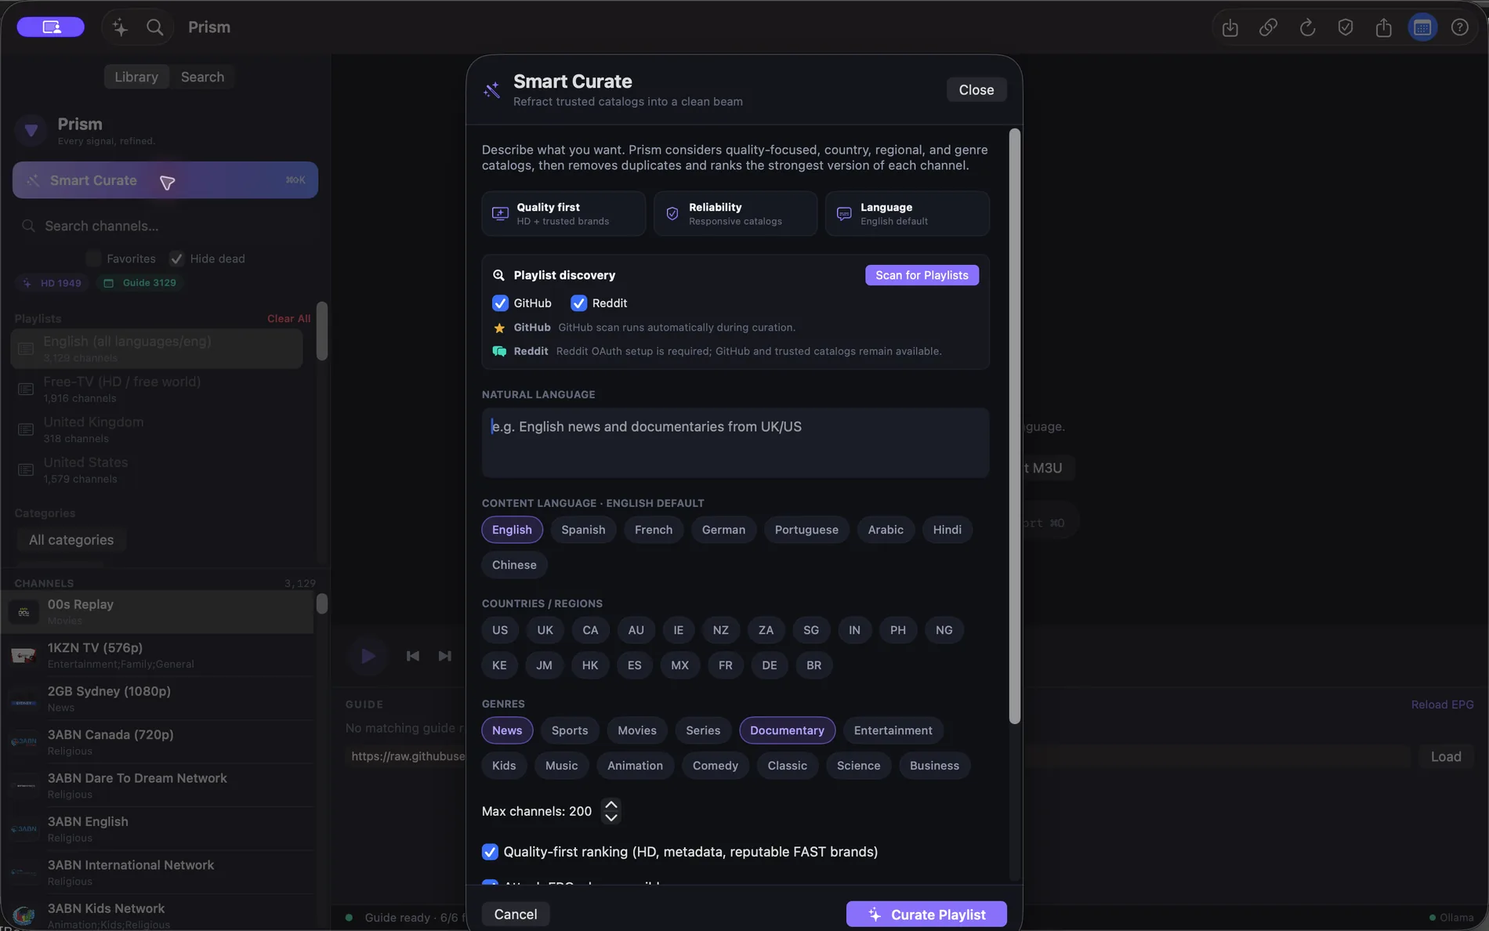Open the All categories dropdown
This screenshot has height=931, width=1489.
click(x=71, y=540)
